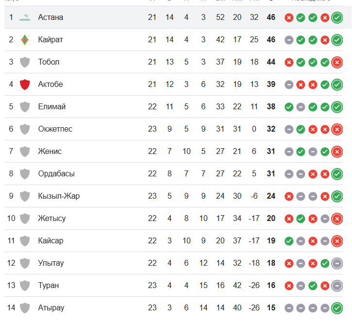Click Кайрат's oldest grey draw icon
This screenshot has width=352, height=323.
[289, 40]
